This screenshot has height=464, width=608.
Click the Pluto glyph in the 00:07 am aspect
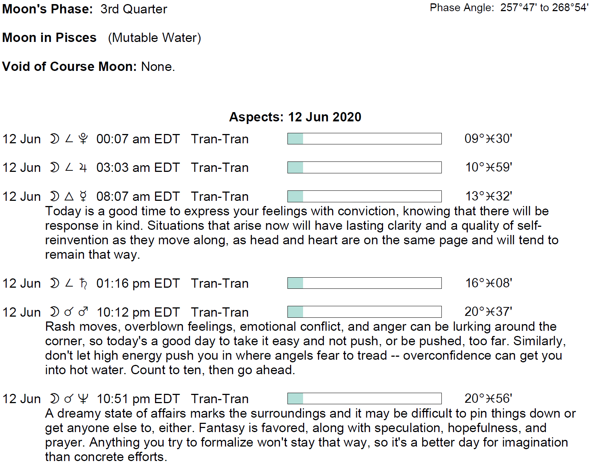[x=83, y=139]
